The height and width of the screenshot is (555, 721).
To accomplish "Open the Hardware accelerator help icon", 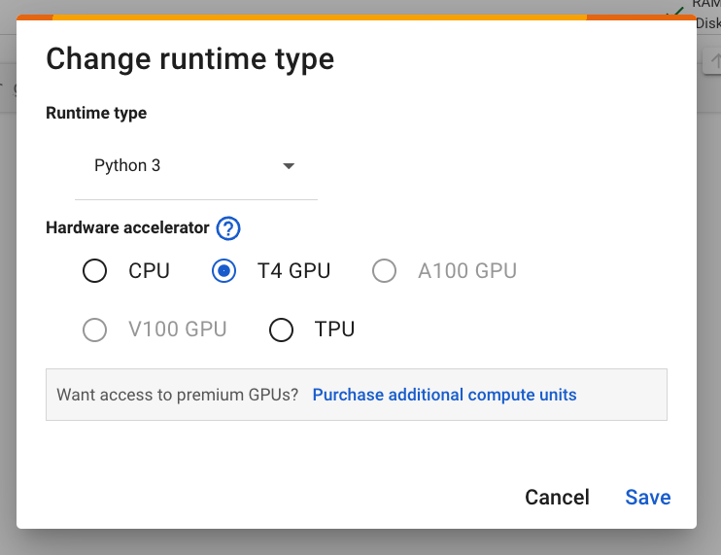I will click(x=228, y=228).
